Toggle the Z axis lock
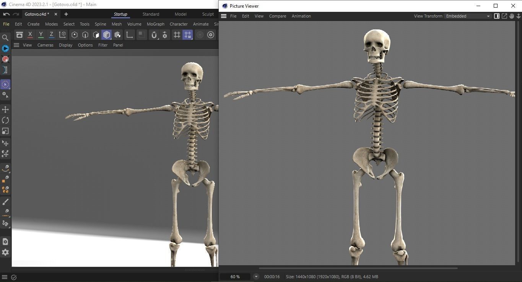 (51, 35)
